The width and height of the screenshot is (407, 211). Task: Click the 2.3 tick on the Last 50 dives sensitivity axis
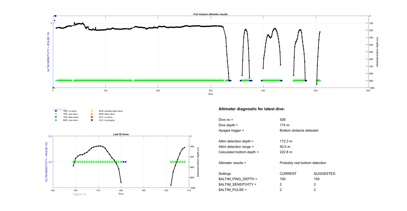[50, 136]
